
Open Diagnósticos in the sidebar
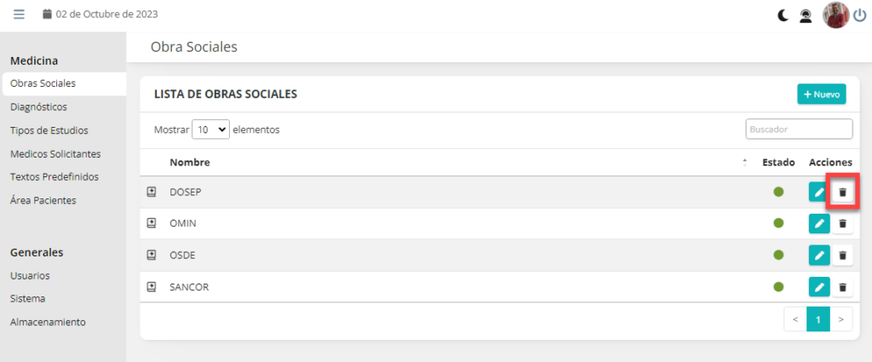(x=38, y=107)
